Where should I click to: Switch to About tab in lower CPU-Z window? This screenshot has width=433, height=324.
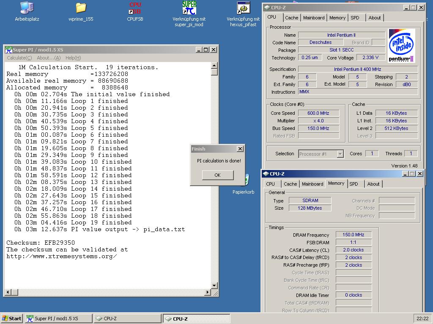tap(373, 184)
